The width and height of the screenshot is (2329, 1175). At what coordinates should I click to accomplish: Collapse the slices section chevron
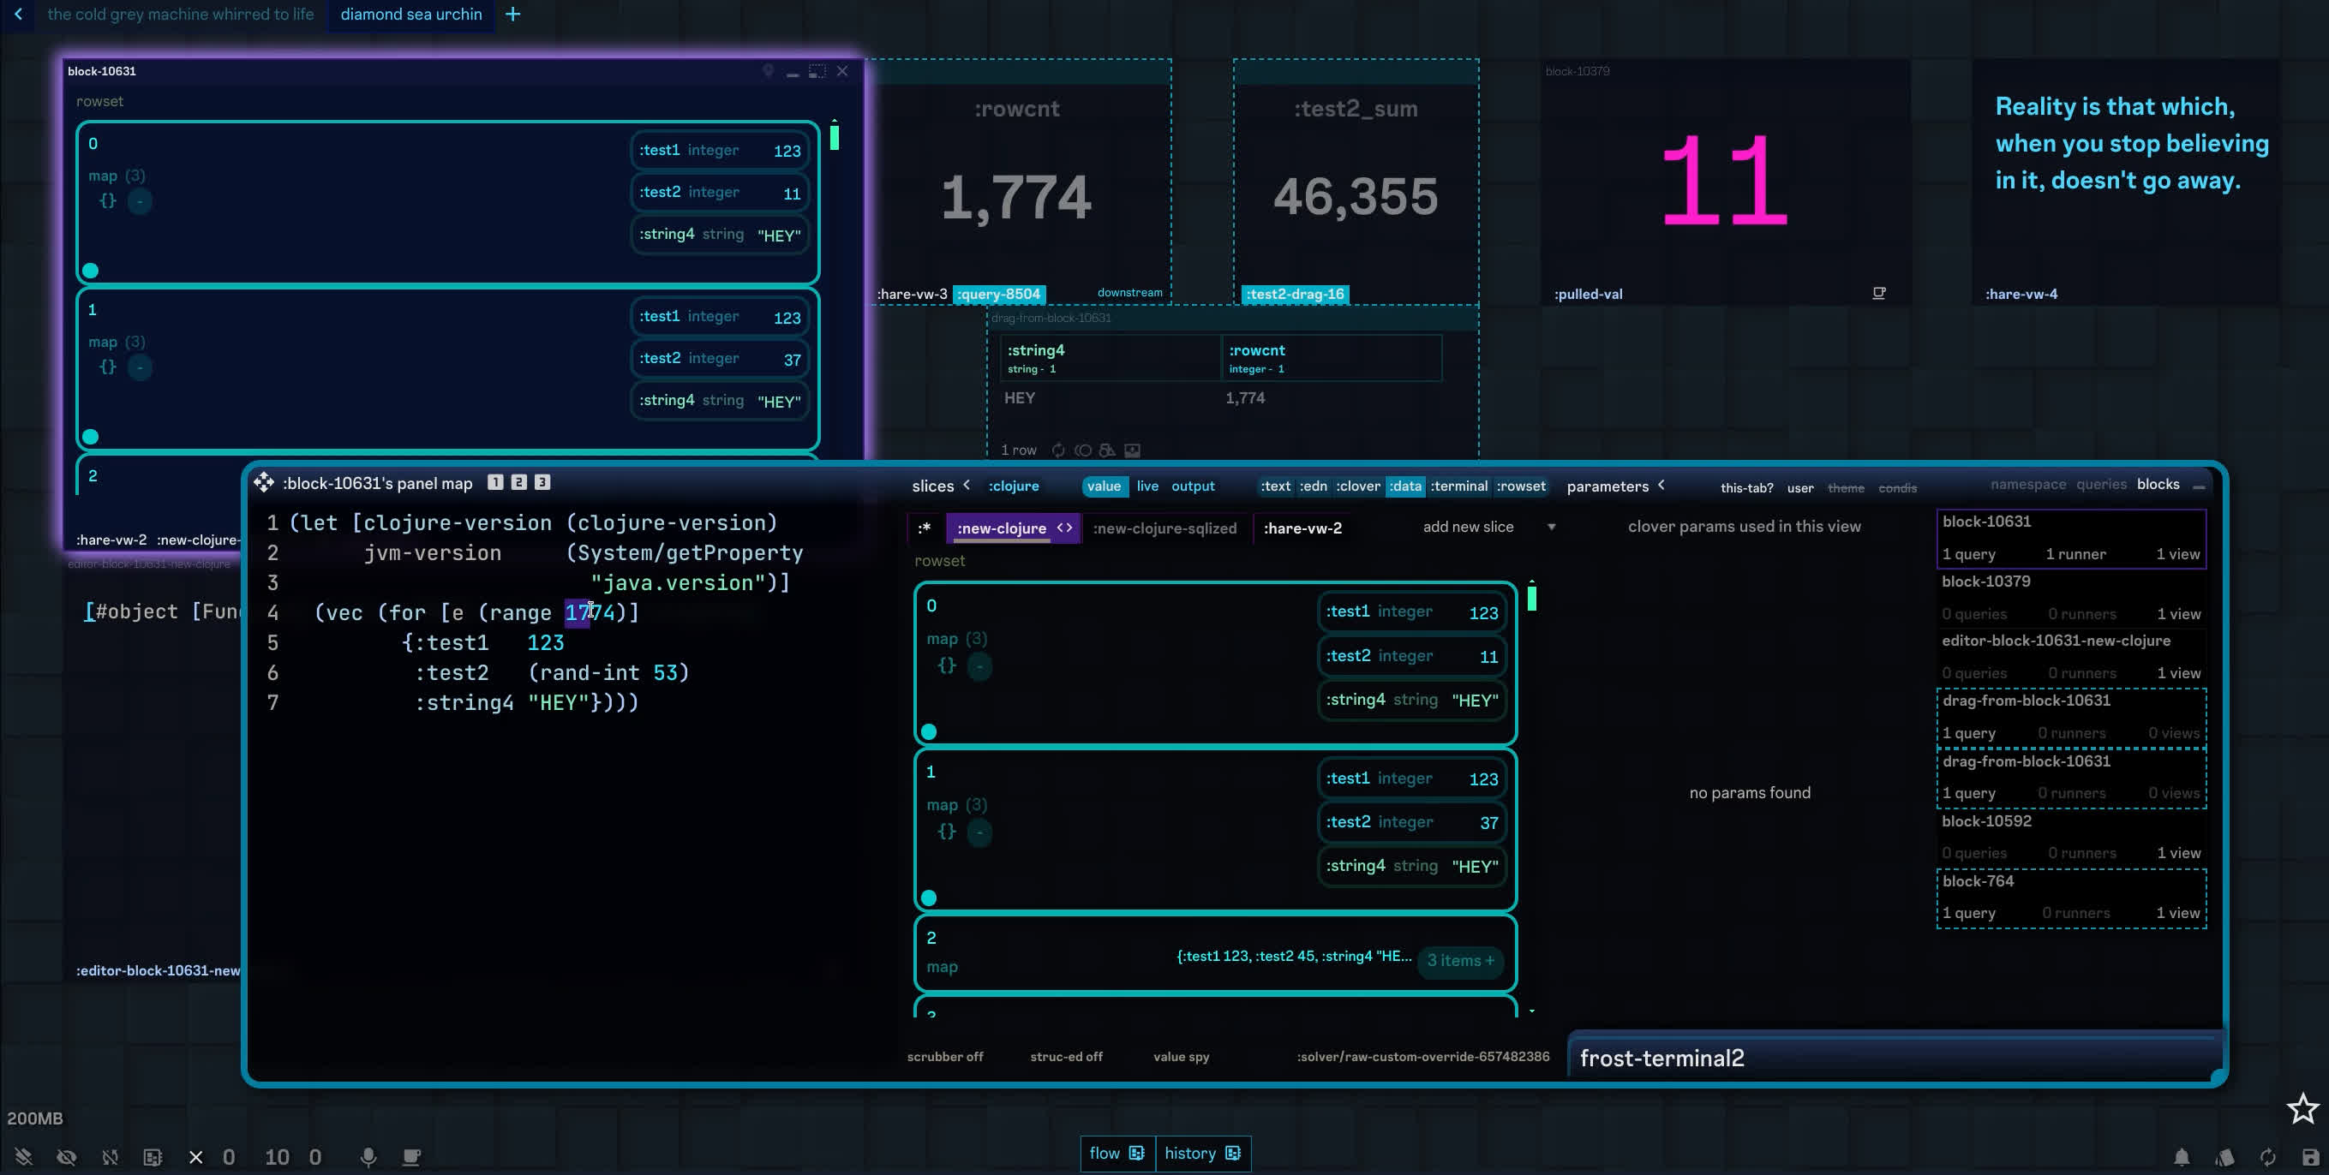967,486
